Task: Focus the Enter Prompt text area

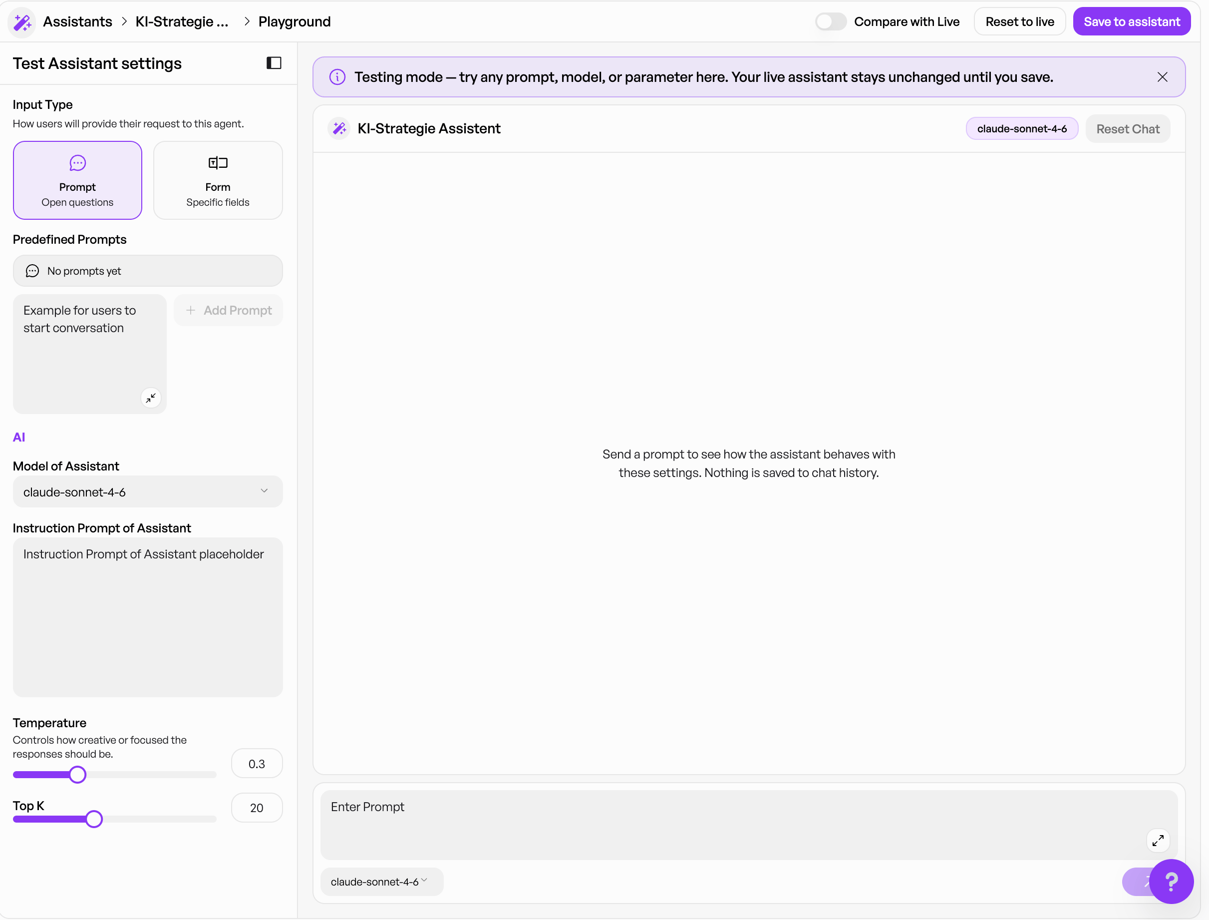Action: tap(748, 825)
